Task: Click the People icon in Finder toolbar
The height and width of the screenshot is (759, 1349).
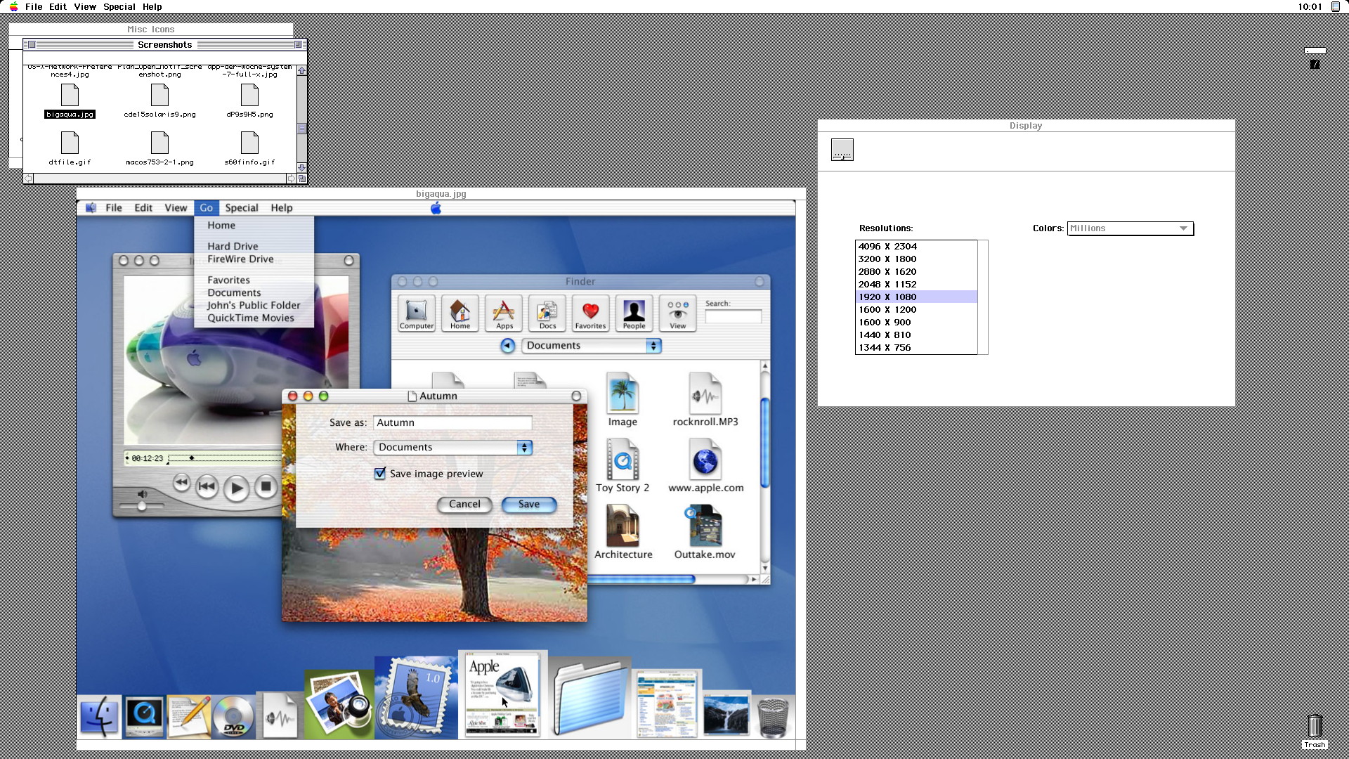Action: (634, 313)
